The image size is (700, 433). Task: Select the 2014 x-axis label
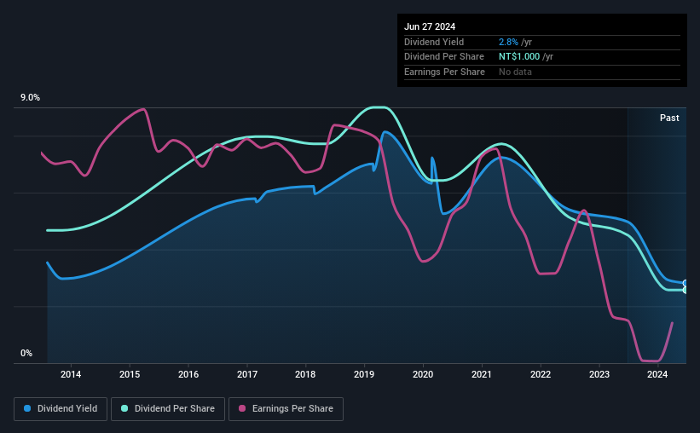click(x=71, y=374)
